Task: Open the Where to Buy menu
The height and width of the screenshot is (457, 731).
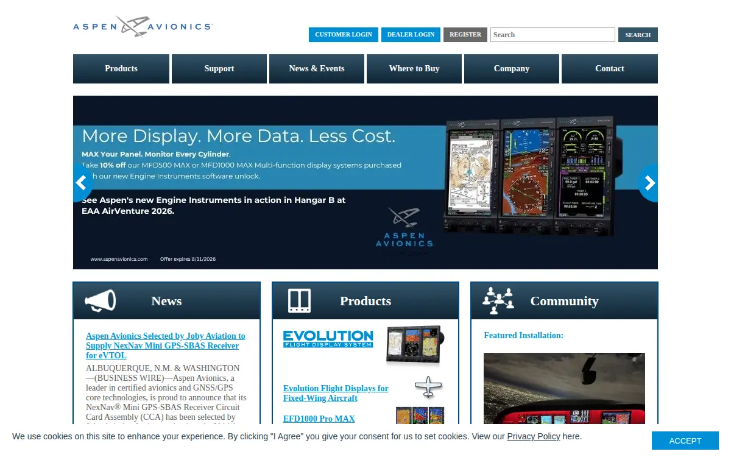Action: click(414, 69)
